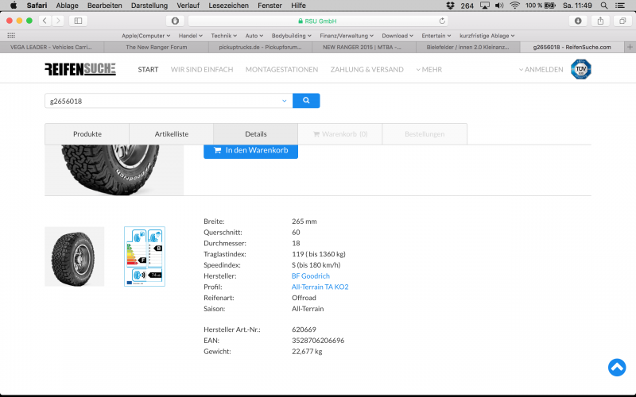
Task: Click the Safari back arrow
Action: 45,21
